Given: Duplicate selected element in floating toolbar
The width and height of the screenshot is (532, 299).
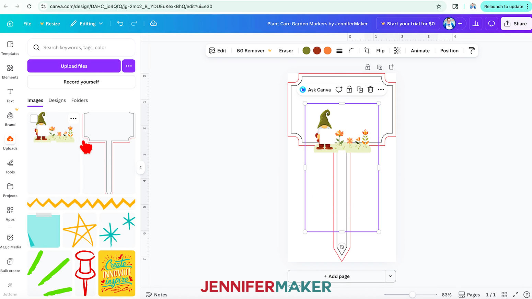Looking at the screenshot, I should coord(360,89).
